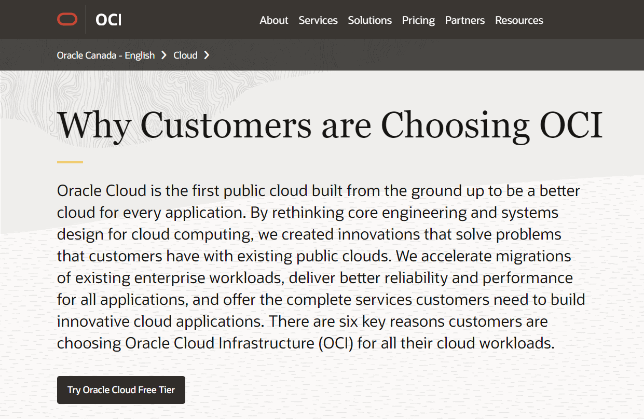Viewport: 644px width, 419px height.
Task: Click Try Oracle Cloud Free Tier button
Action: pyautogui.click(x=121, y=390)
